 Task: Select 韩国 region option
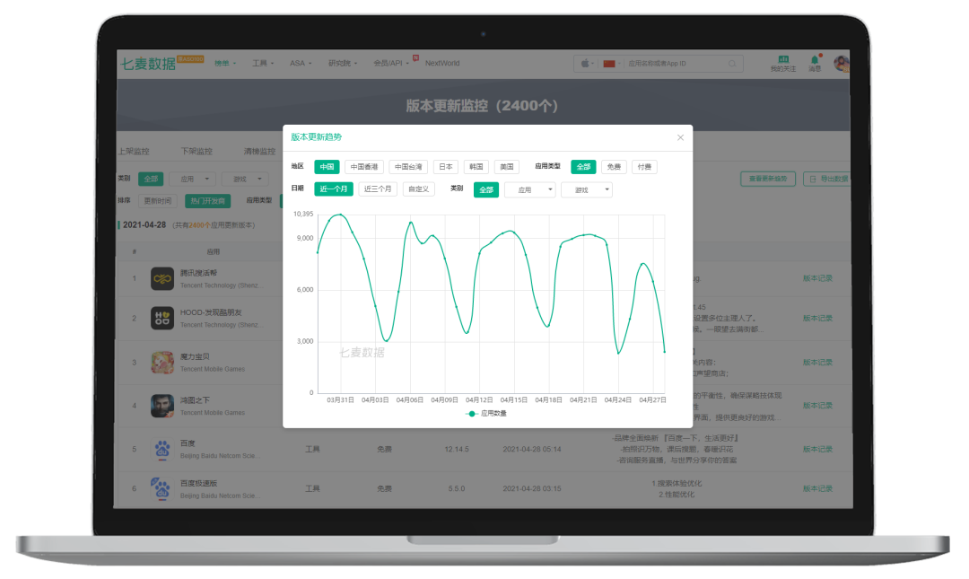476,167
